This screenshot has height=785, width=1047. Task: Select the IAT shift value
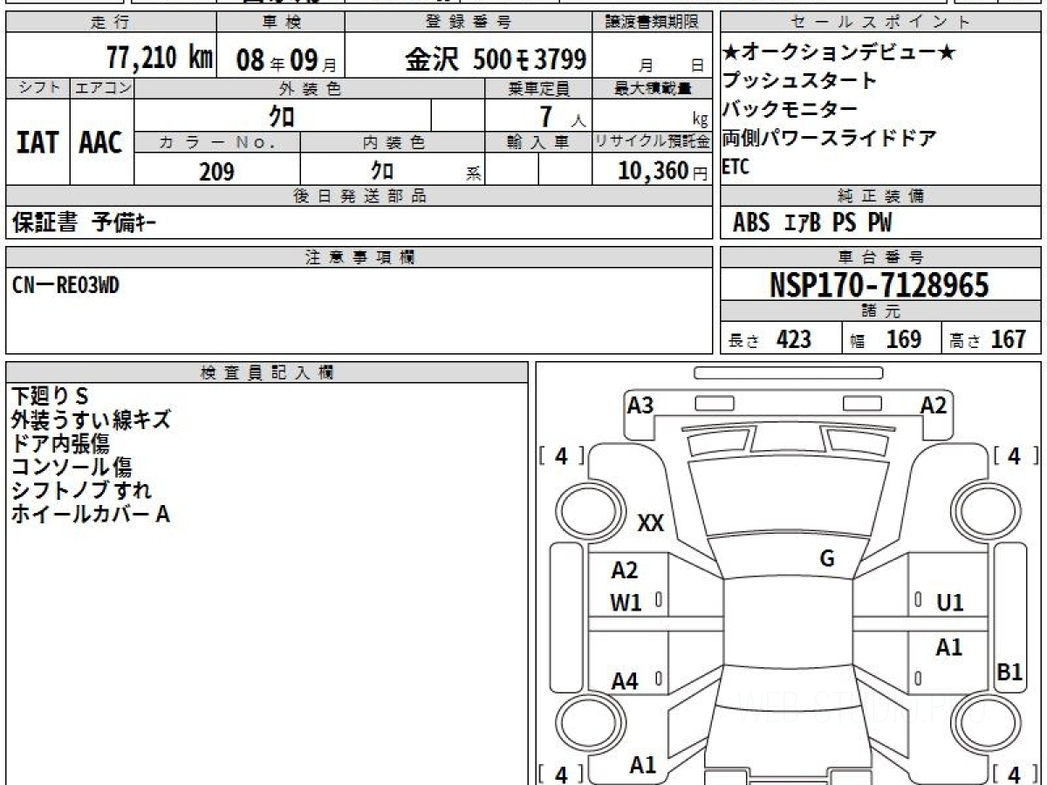point(37,143)
